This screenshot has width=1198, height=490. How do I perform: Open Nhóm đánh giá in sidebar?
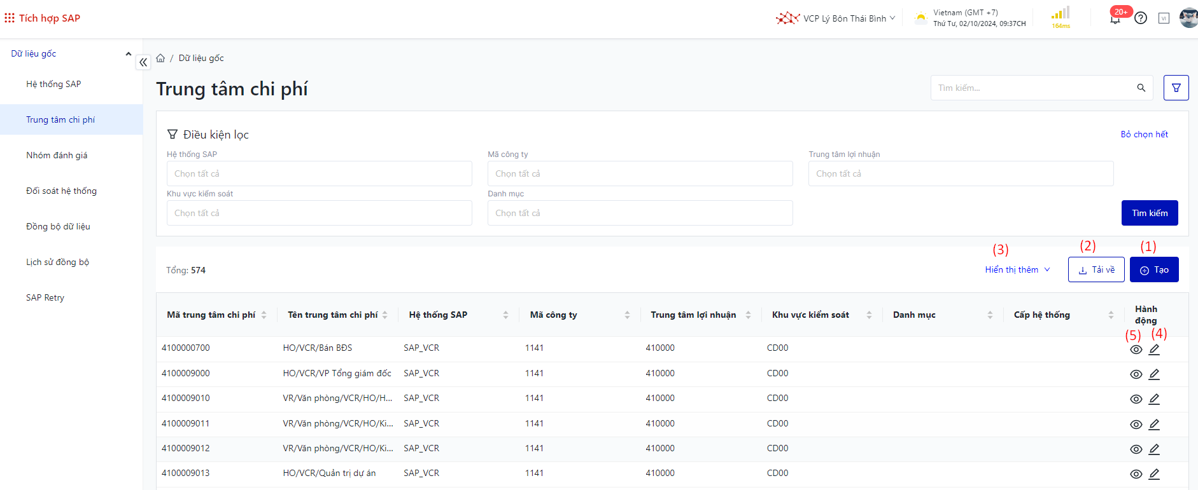[57, 155]
